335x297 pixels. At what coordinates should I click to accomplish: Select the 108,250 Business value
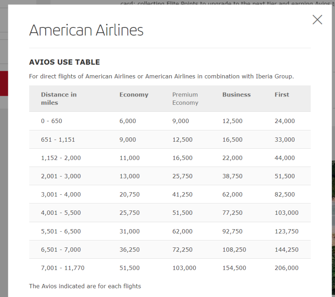click(234, 250)
